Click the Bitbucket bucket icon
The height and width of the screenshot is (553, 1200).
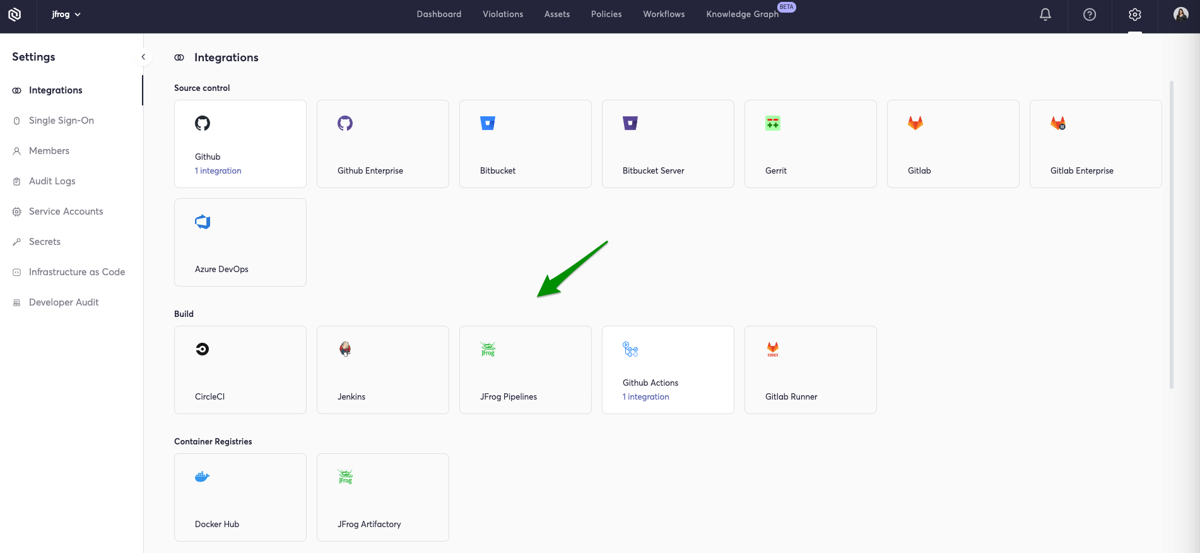tap(488, 123)
